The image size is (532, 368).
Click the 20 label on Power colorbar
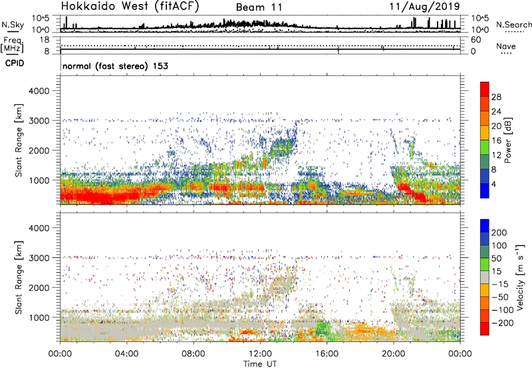[496, 126]
